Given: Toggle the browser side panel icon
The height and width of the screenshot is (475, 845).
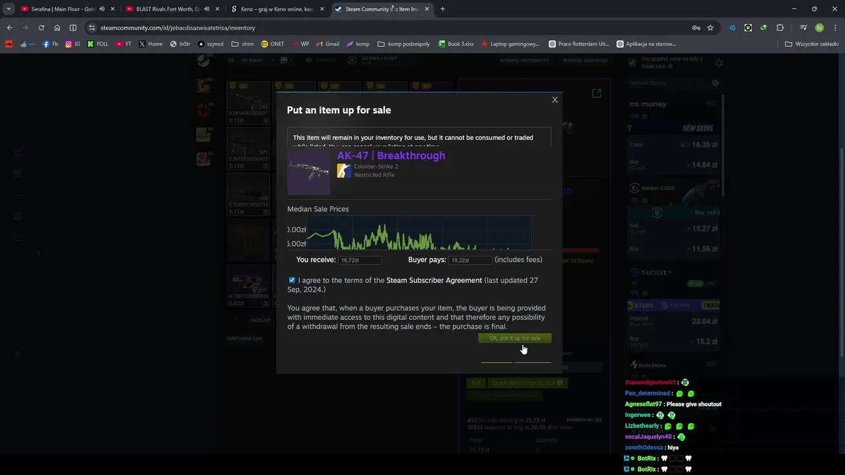Looking at the screenshot, I should [x=73, y=28].
